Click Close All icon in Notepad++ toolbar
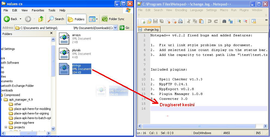 (174, 21)
